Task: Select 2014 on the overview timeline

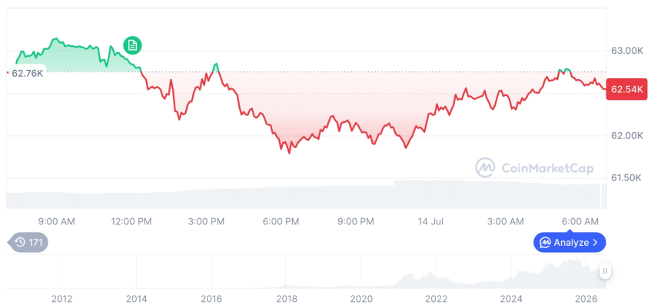Action: coord(137,299)
